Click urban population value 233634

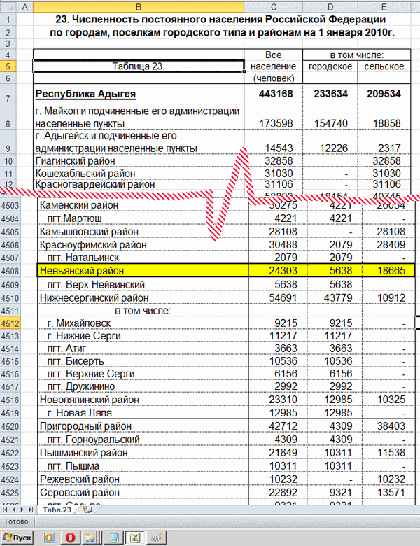pyautogui.click(x=330, y=94)
